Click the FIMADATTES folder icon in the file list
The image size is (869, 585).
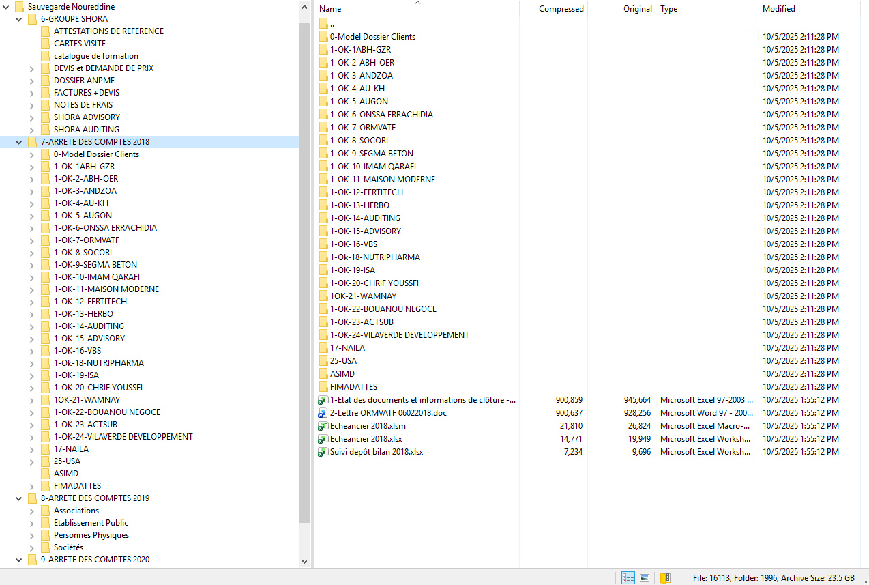(323, 387)
